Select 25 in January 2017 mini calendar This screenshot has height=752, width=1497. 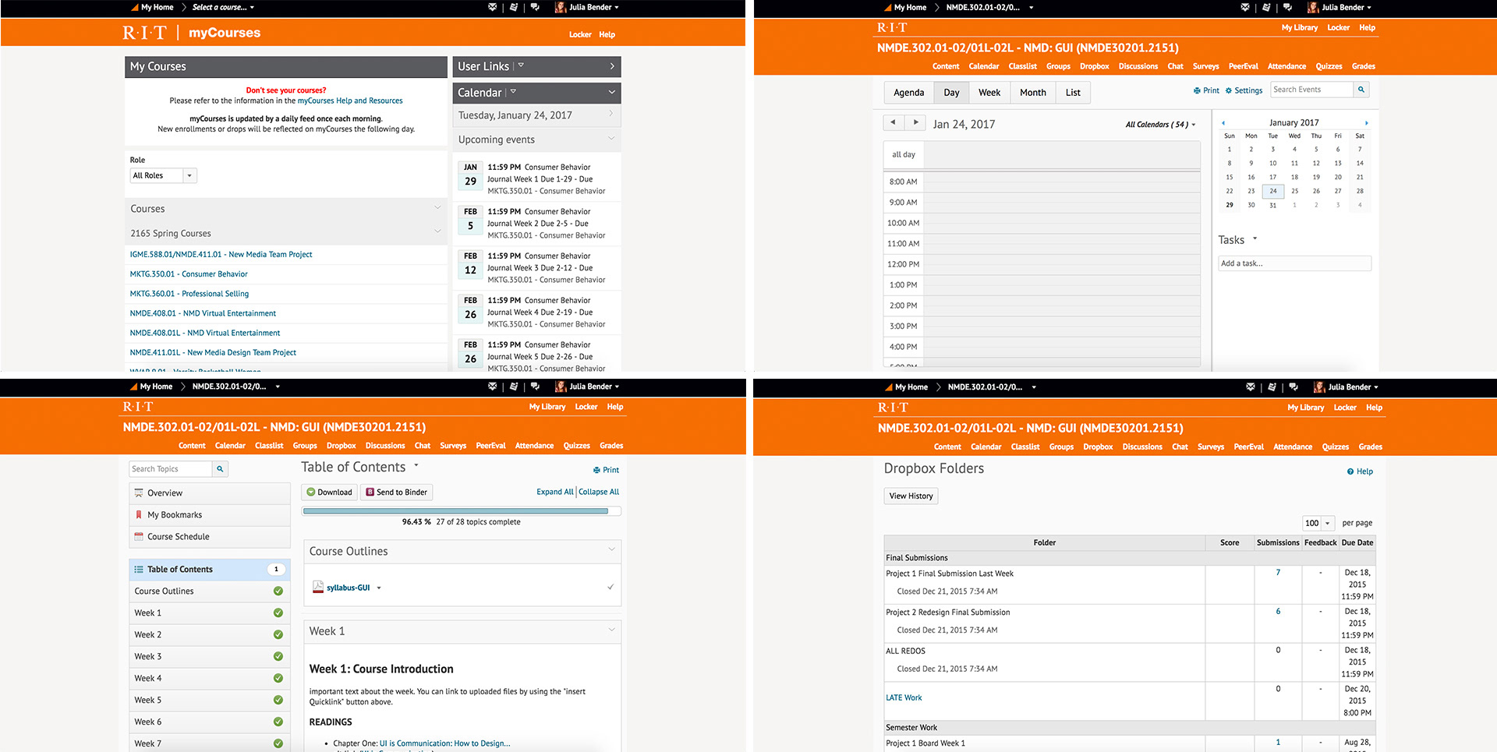click(1294, 191)
